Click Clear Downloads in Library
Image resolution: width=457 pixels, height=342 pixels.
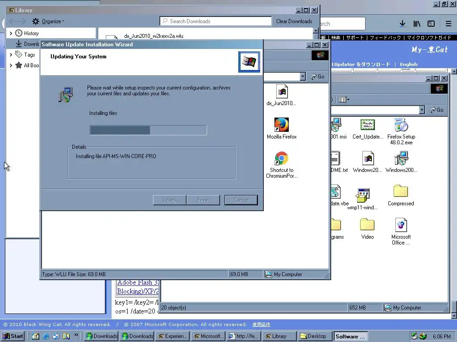[294, 21]
